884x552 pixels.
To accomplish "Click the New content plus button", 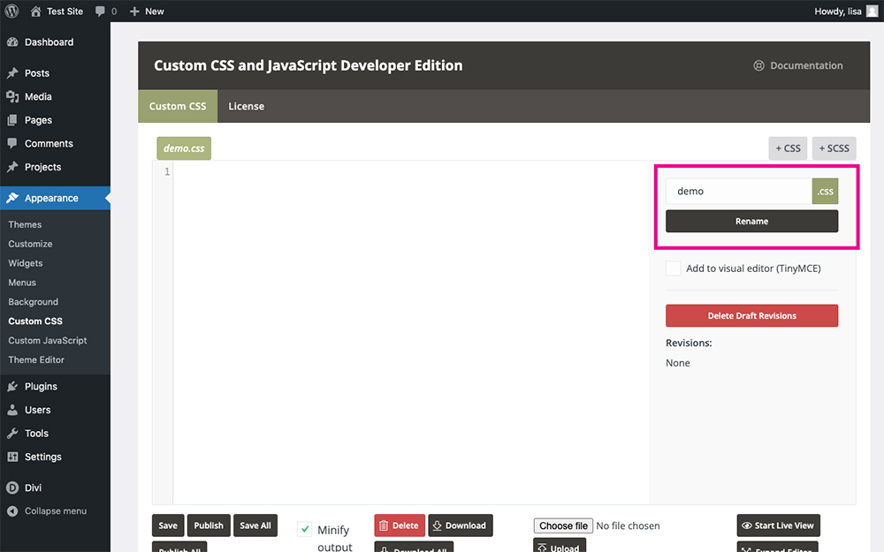I will (x=147, y=11).
